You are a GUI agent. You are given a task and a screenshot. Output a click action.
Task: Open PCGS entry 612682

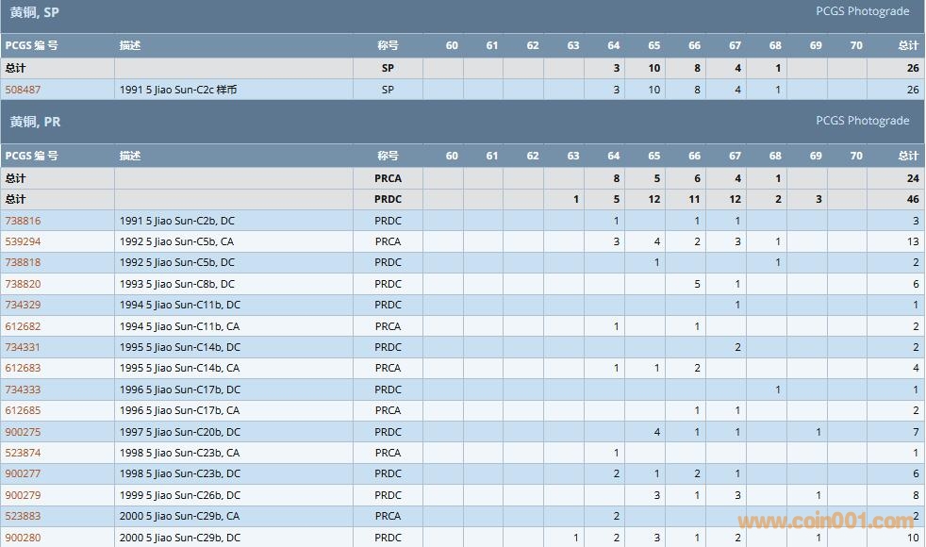tap(24, 326)
